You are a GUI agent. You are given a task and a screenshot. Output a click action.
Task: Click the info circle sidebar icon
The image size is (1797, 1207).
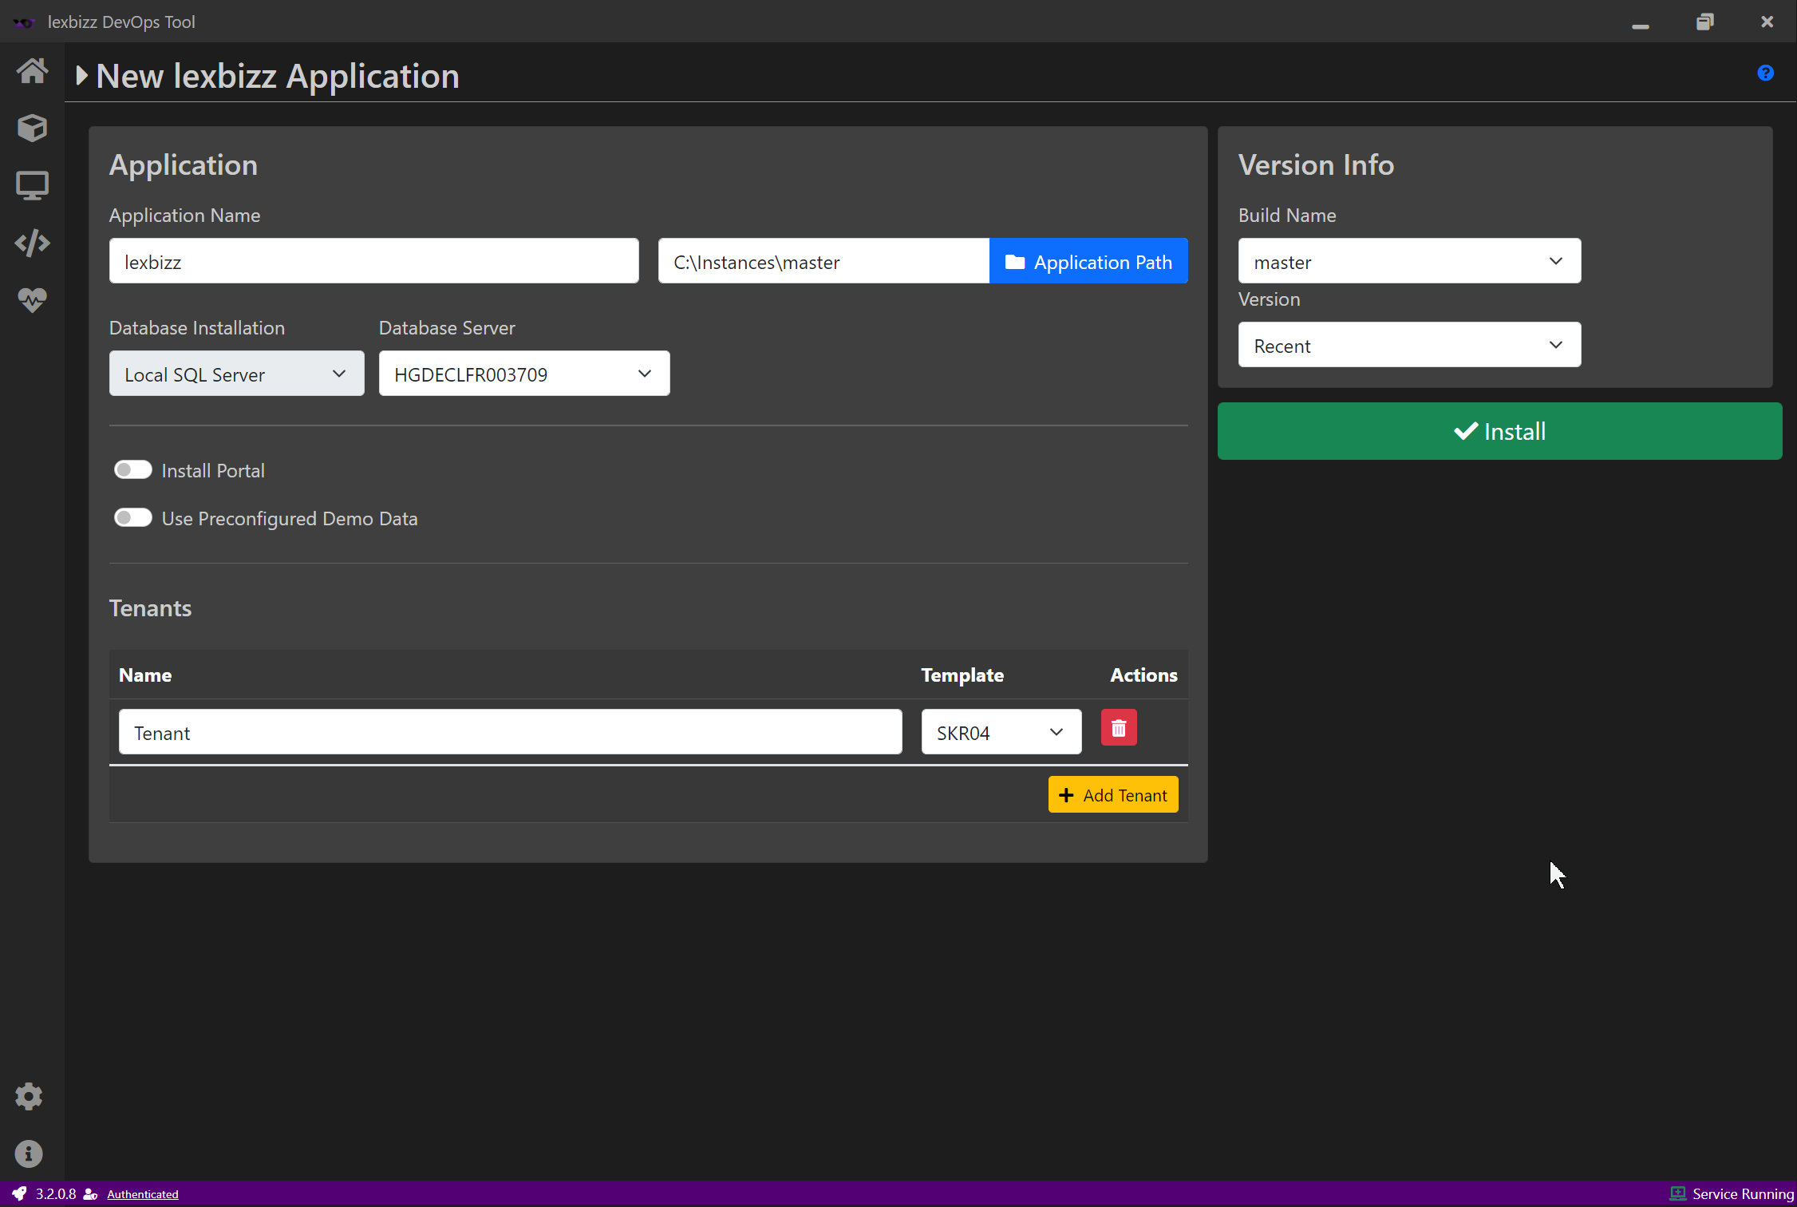pyautogui.click(x=29, y=1154)
